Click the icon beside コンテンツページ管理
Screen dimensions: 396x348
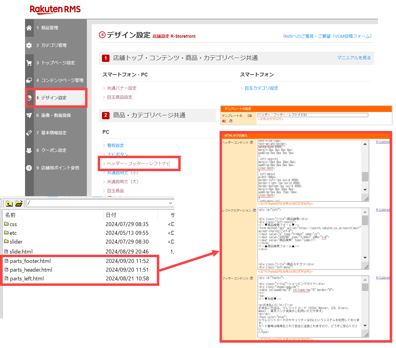click(29, 80)
